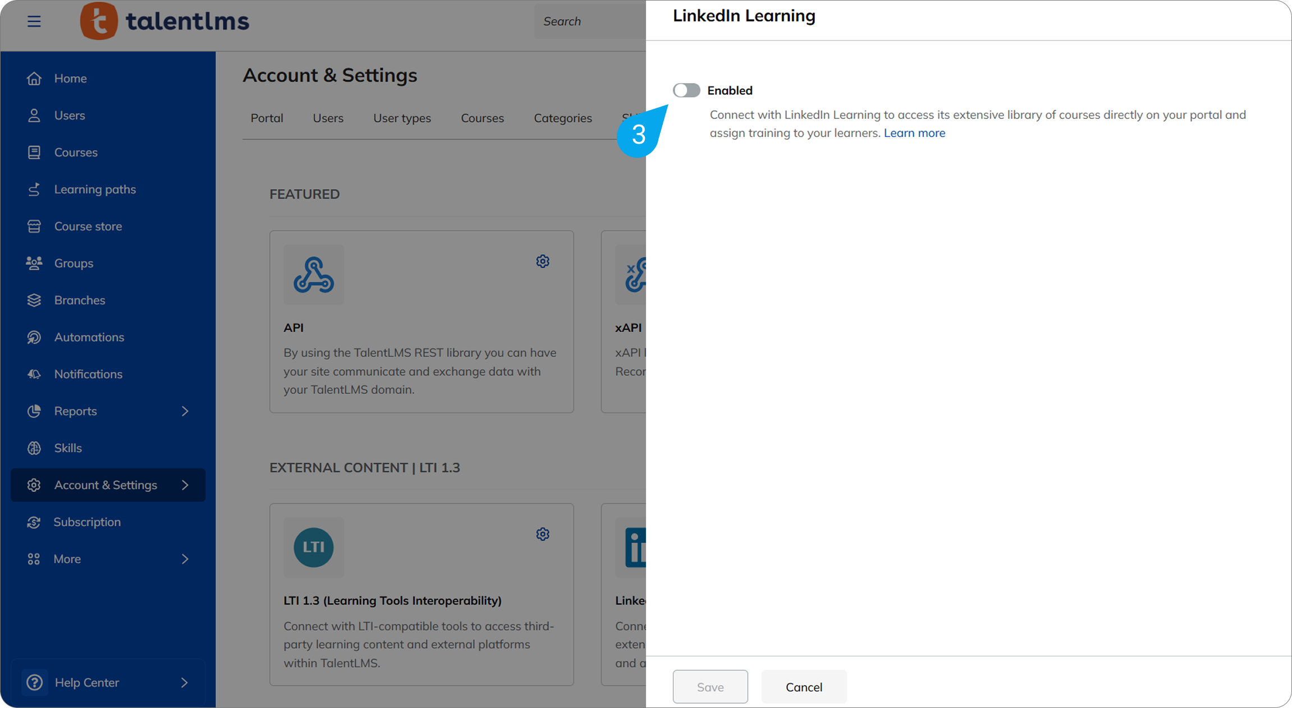1292x708 pixels.
Task: Click the webhook API icon thumbnail
Action: click(x=314, y=275)
